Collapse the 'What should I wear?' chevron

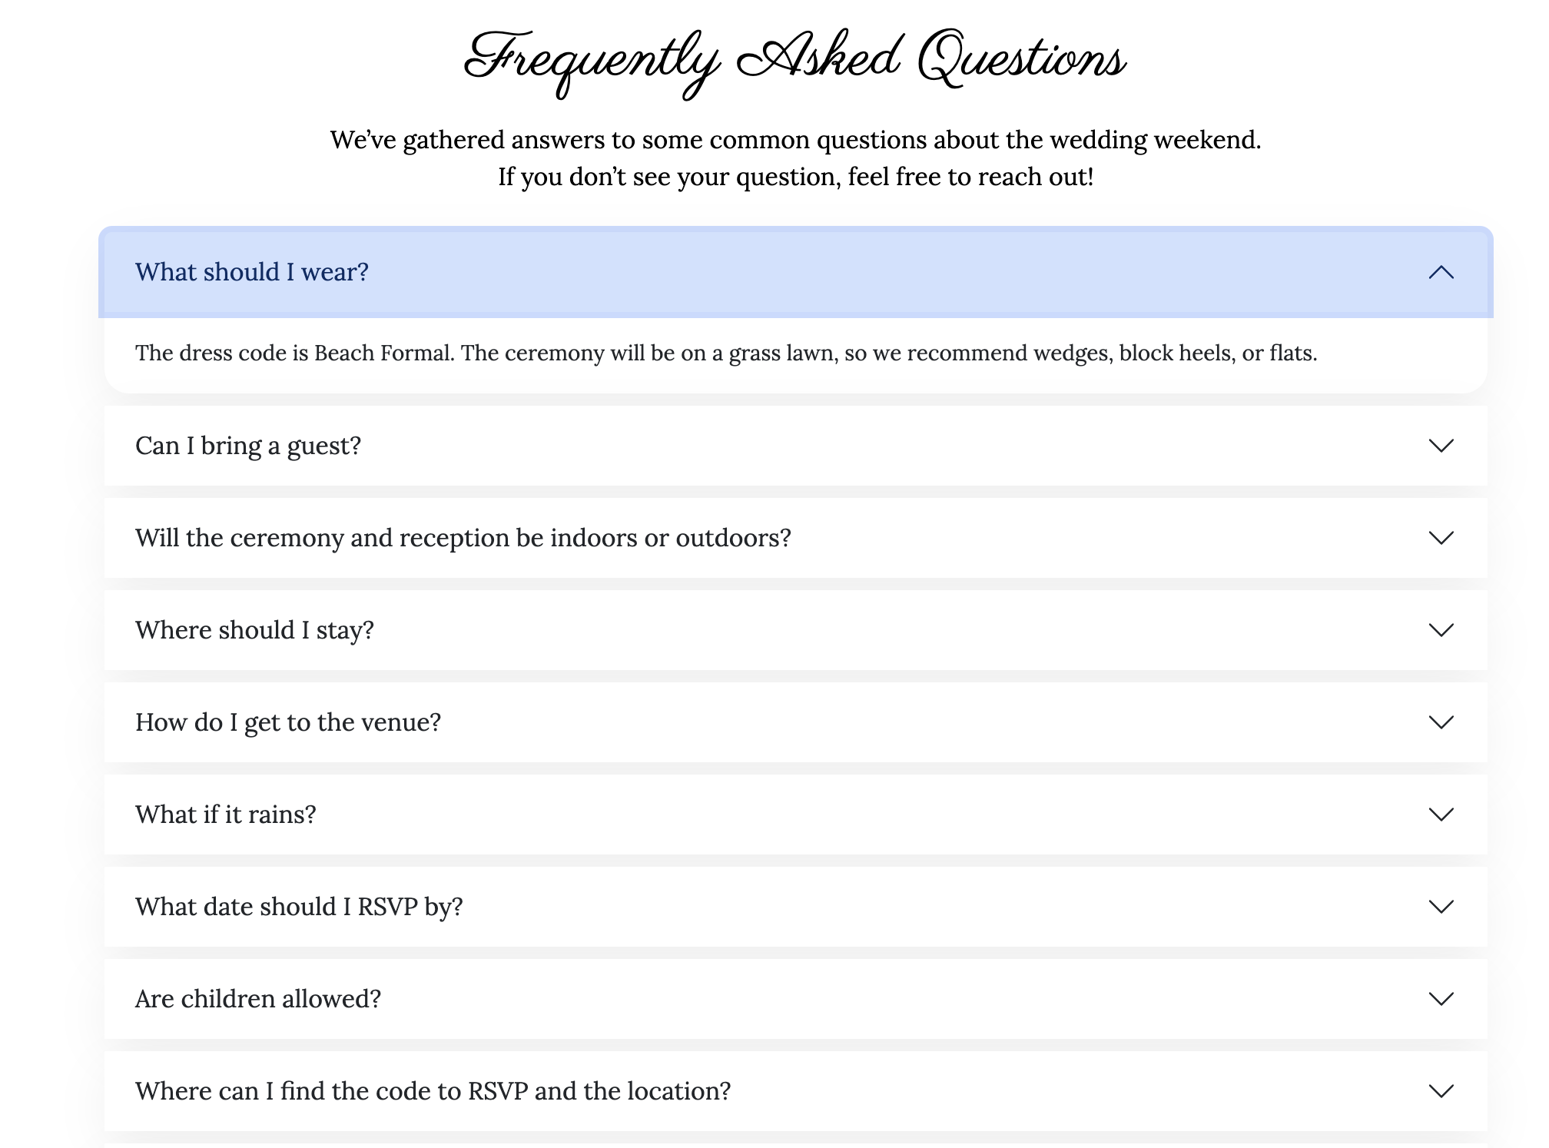[1441, 273]
